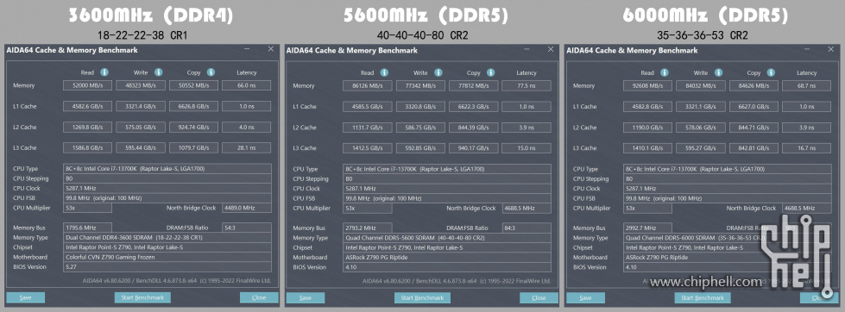Click Close button in DDR5-5600 window
Image resolution: width=845 pixels, height=312 pixels.
click(x=539, y=298)
